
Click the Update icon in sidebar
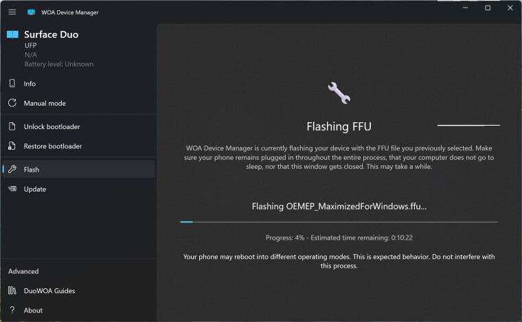[x=12, y=189]
